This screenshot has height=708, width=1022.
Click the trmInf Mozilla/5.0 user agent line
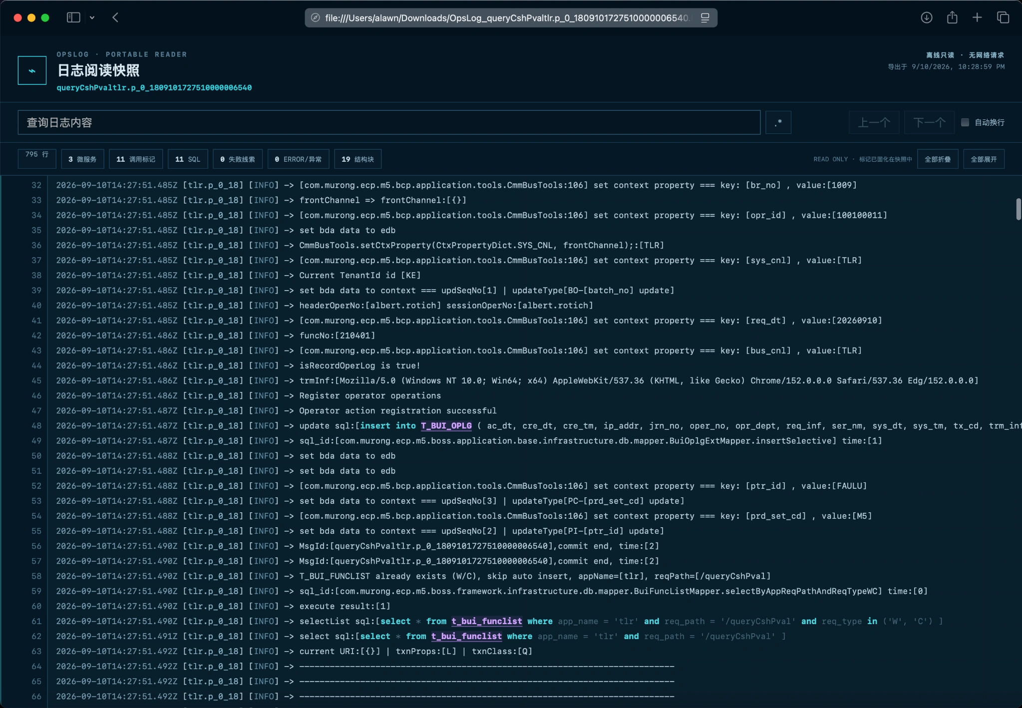tap(639, 380)
